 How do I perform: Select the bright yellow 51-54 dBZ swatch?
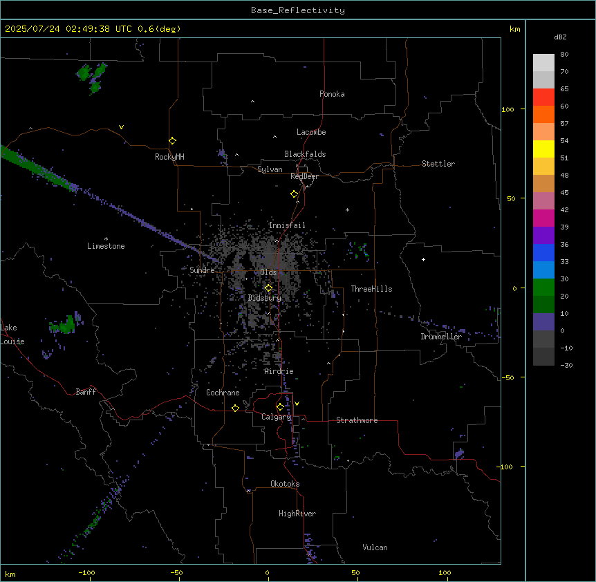tap(543, 149)
